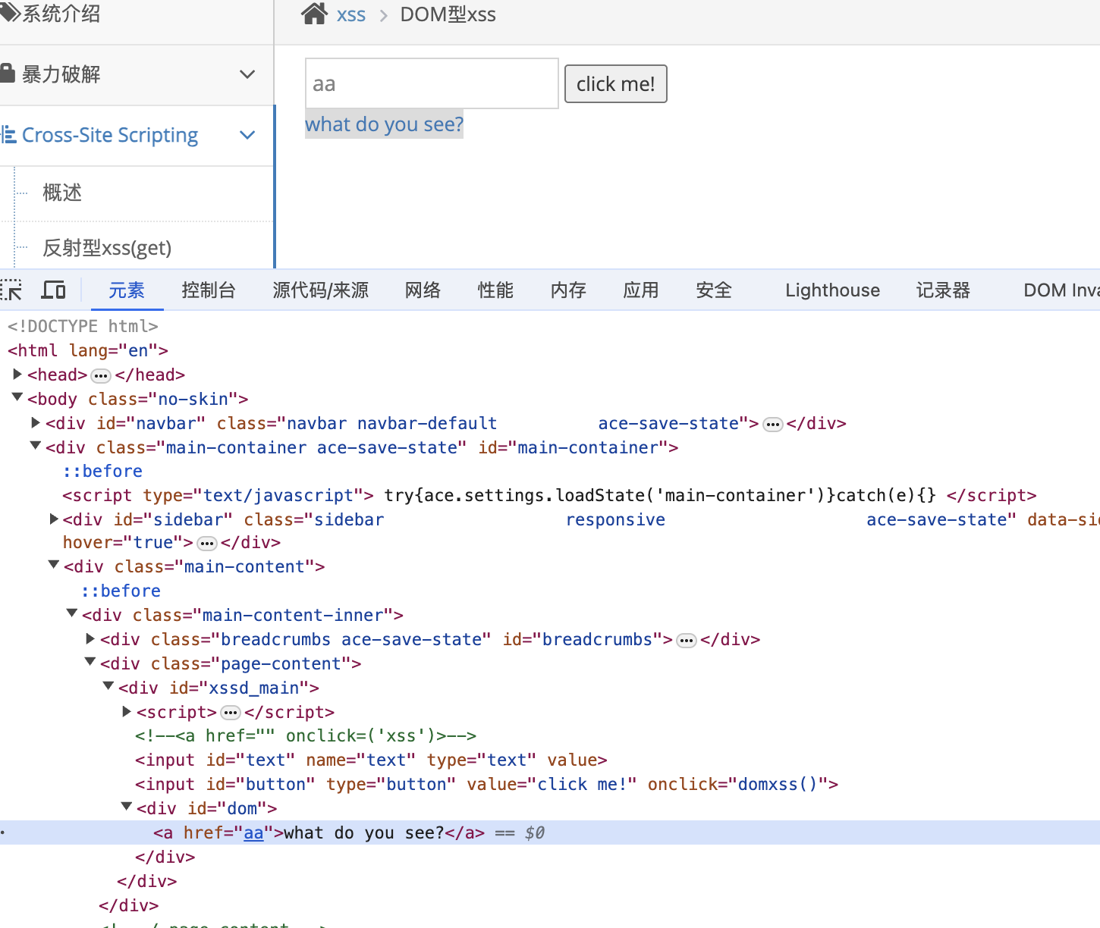Switch to the 应用 tab
1100x928 pixels.
tap(641, 290)
